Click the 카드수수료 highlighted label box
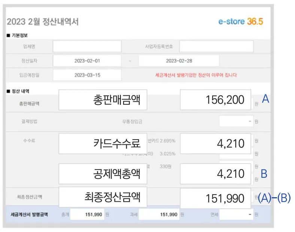295x232 pixels. click(x=103, y=143)
